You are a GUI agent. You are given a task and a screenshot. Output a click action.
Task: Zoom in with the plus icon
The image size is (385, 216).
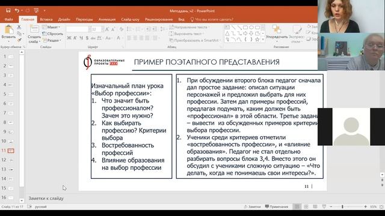366,206
